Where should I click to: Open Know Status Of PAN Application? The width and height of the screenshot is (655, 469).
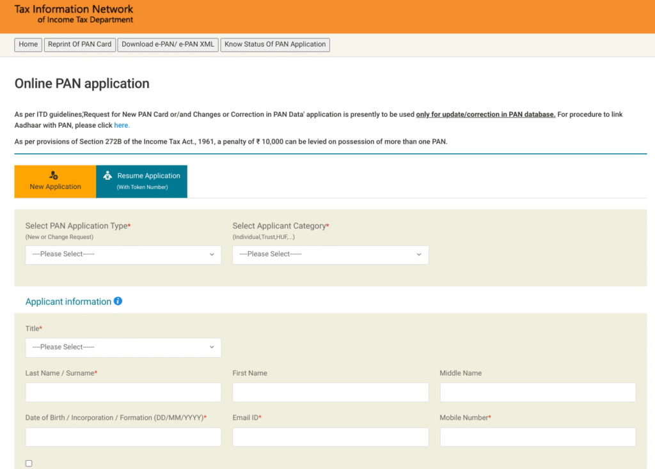point(275,45)
